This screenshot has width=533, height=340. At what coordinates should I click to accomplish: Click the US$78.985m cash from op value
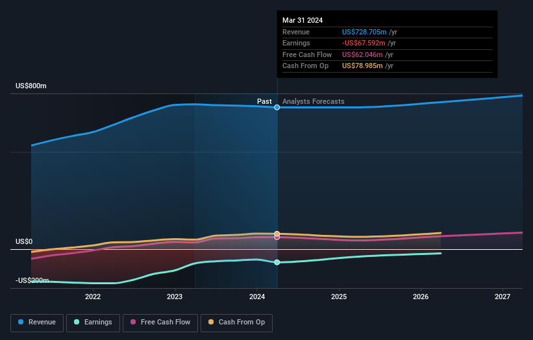362,66
